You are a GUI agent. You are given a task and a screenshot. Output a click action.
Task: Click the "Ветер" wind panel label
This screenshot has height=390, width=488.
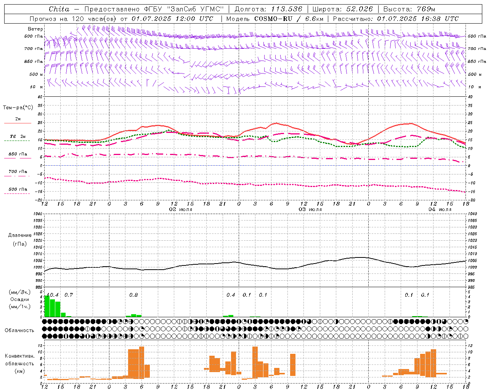pos(35,29)
